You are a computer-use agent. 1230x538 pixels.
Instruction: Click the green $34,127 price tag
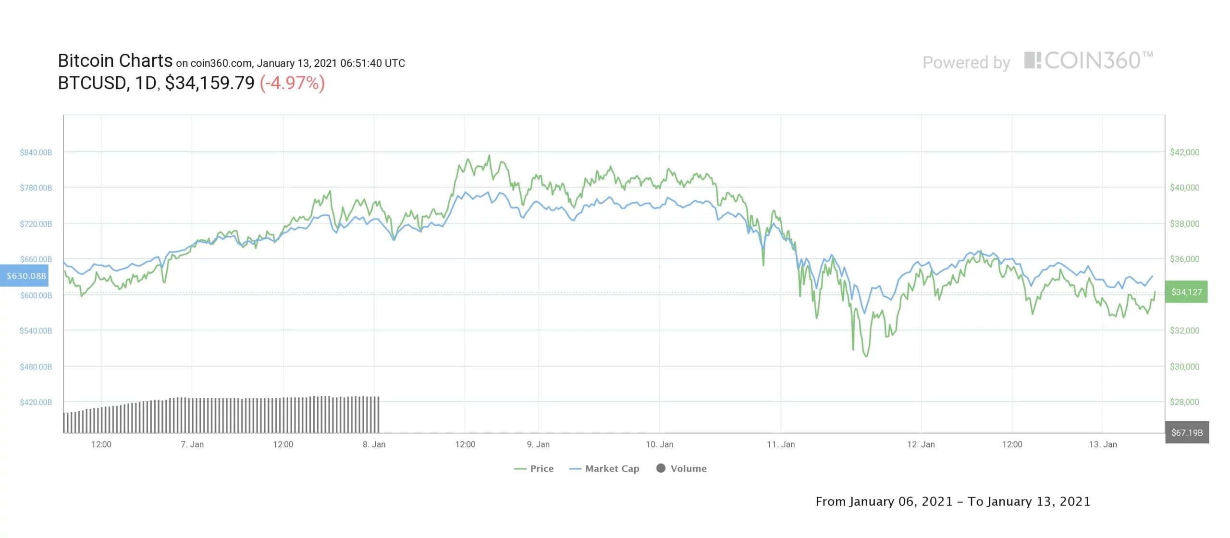(1186, 292)
